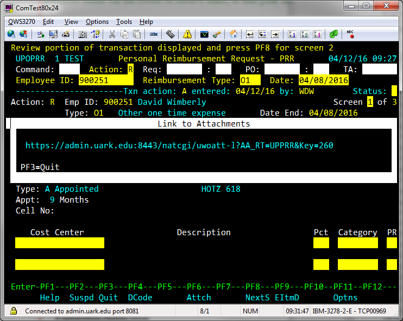Click the ABC record macro icon

350,34
